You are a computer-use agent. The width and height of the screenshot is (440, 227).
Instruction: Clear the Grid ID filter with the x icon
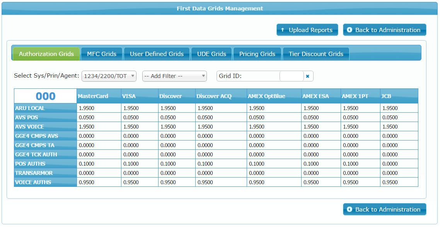pos(307,76)
